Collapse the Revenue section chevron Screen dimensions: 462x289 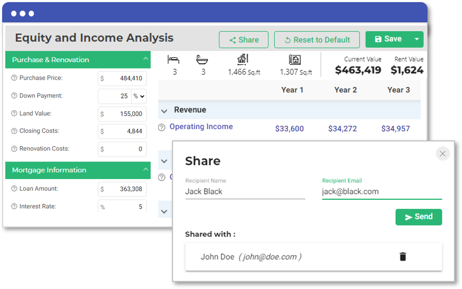click(x=164, y=111)
